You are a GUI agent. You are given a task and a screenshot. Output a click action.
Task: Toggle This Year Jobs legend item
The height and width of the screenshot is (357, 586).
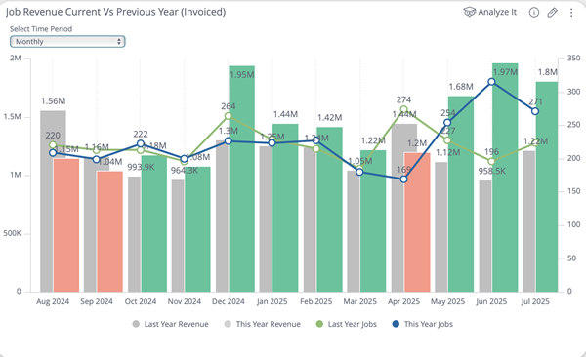422,324
